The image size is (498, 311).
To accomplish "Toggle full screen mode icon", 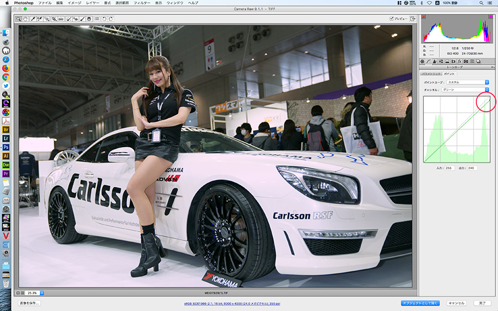I will pos(413,19).
